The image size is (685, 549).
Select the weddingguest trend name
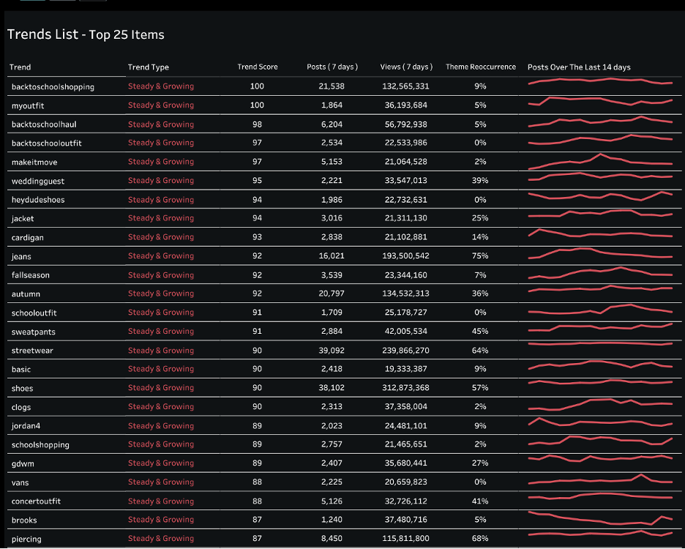coord(37,181)
